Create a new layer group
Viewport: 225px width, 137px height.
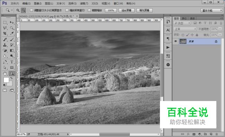[205, 134]
